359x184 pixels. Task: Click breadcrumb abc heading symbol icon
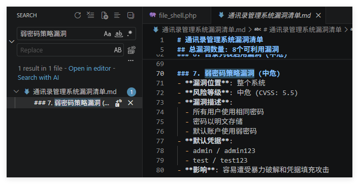pyautogui.click(x=257, y=29)
